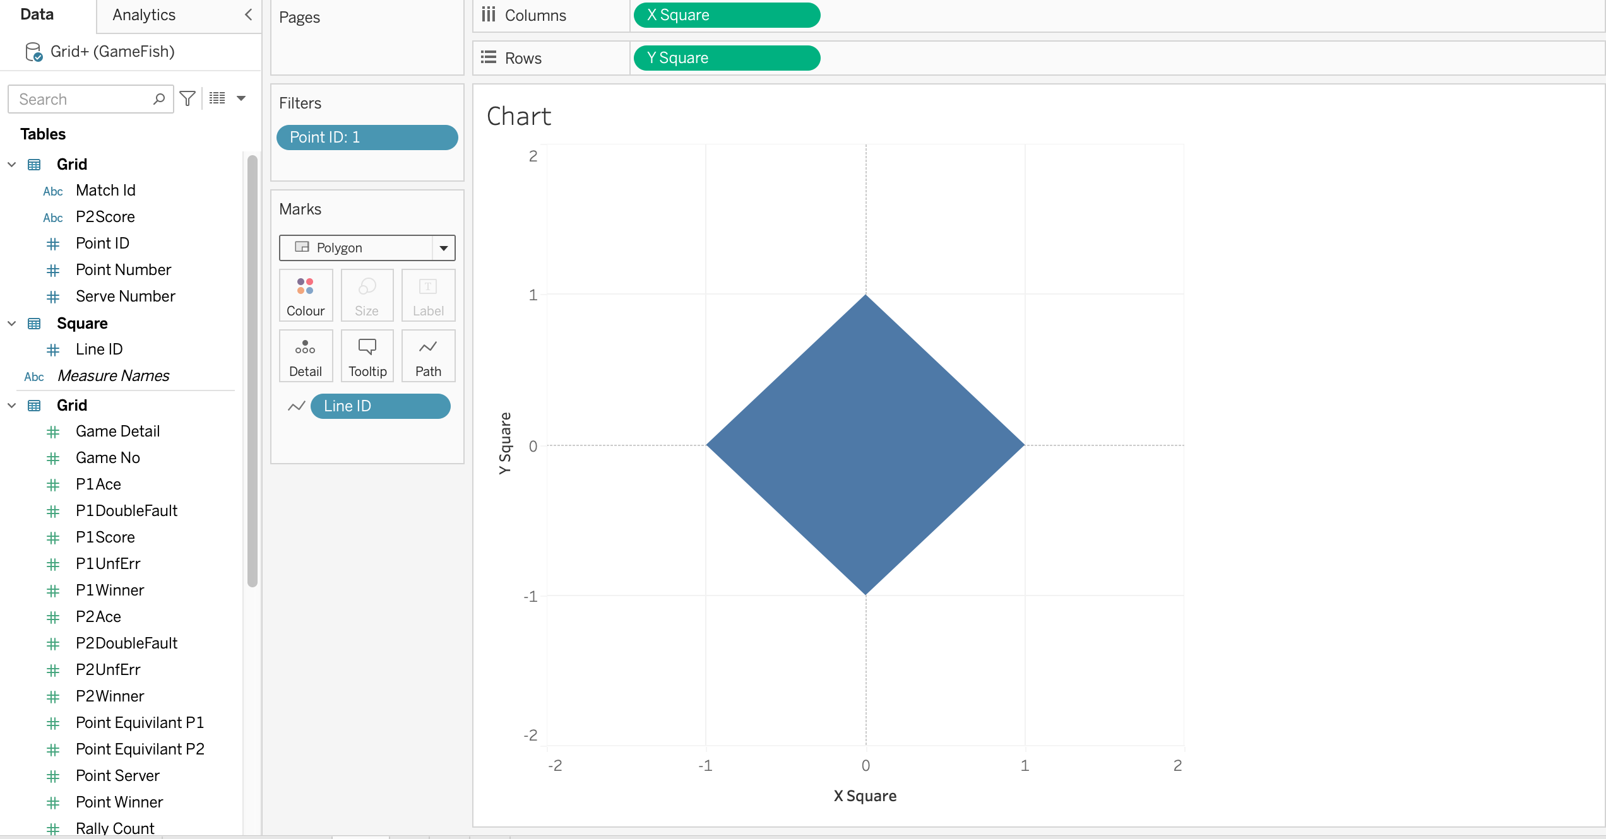Click the Path marks card
This screenshot has width=1606, height=839.
tap(428, 356)
